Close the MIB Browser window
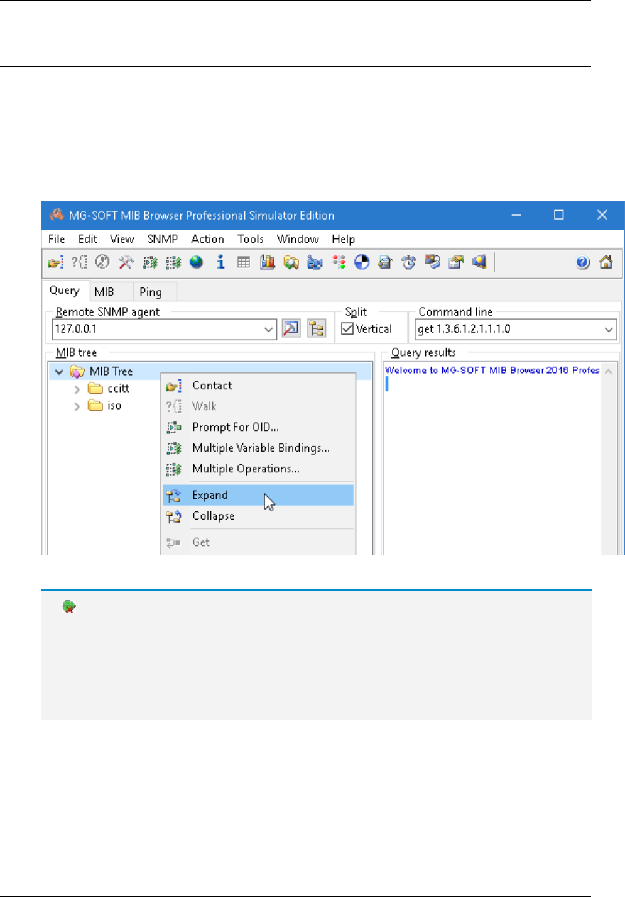The width and height of the screenshot is (625, 897). [602, 215]
